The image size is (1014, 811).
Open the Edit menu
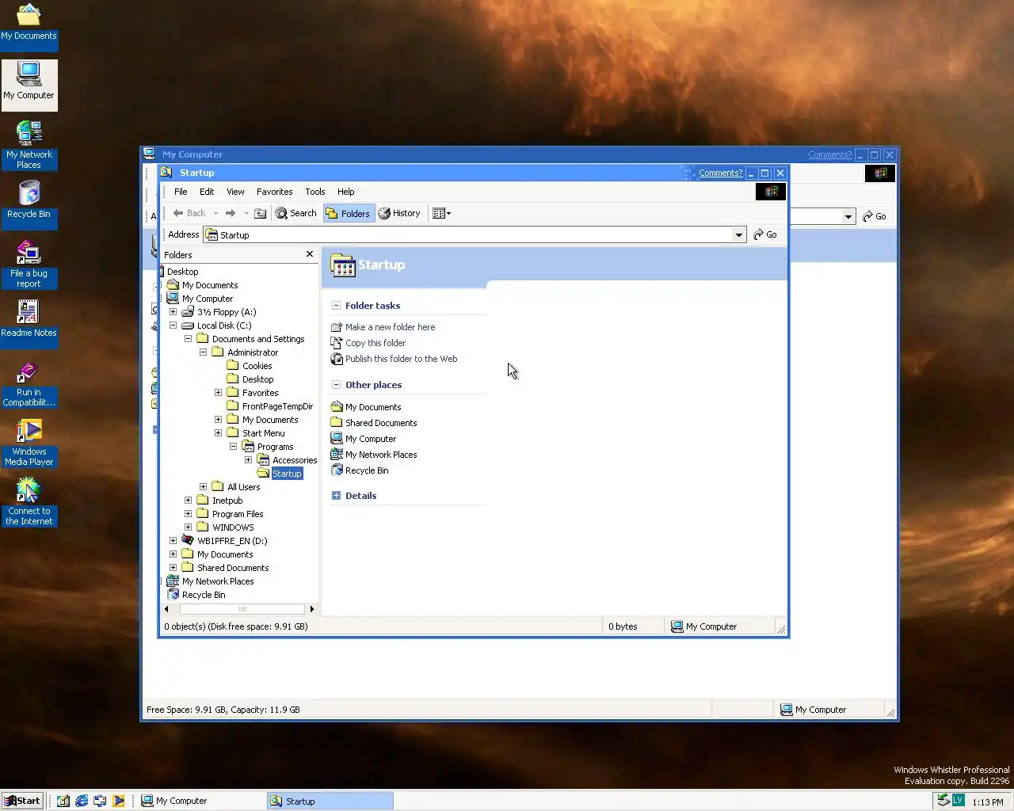pyautogui.click(x=207, y=192)
